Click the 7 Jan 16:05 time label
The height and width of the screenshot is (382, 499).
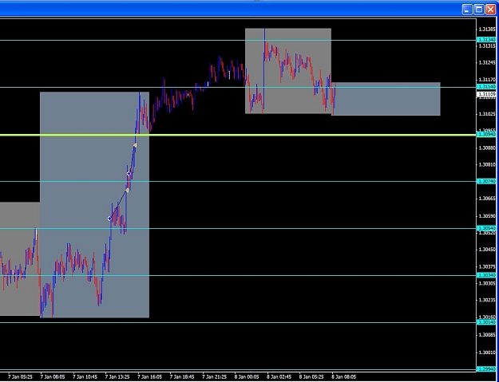(149, 377)
